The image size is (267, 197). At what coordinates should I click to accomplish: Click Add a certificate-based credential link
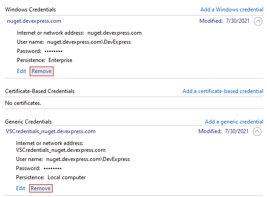[x=223, y=91]
